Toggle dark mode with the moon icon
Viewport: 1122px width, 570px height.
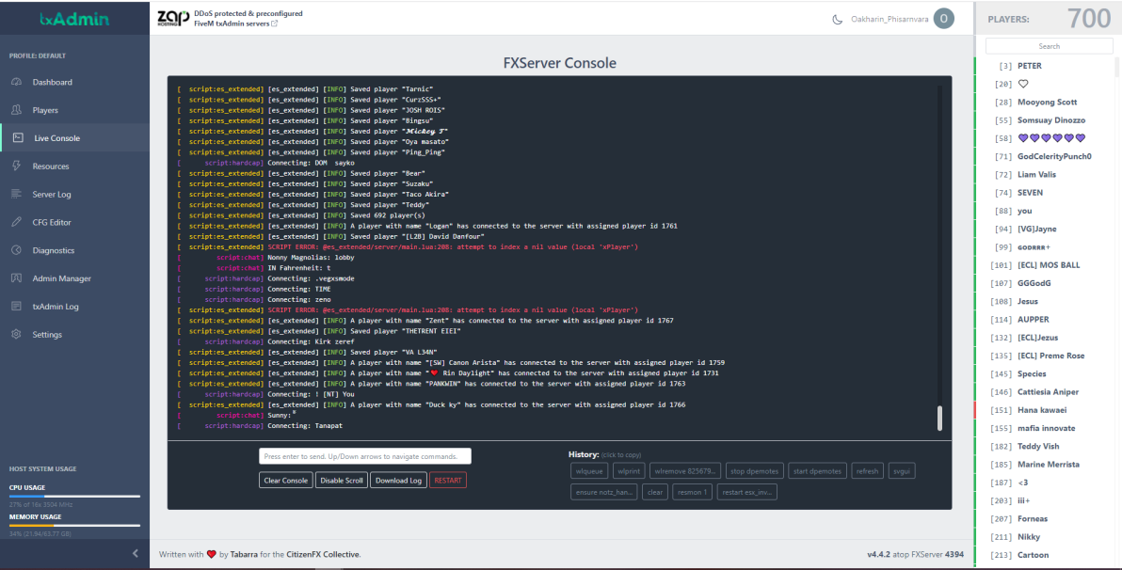click(837, 20)
